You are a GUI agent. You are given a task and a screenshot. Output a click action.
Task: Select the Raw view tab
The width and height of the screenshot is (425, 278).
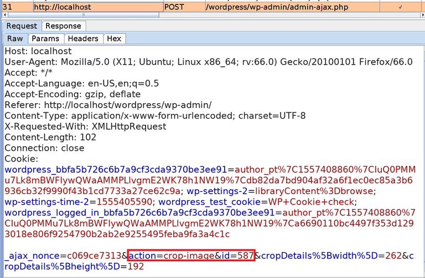pos(15,39)
